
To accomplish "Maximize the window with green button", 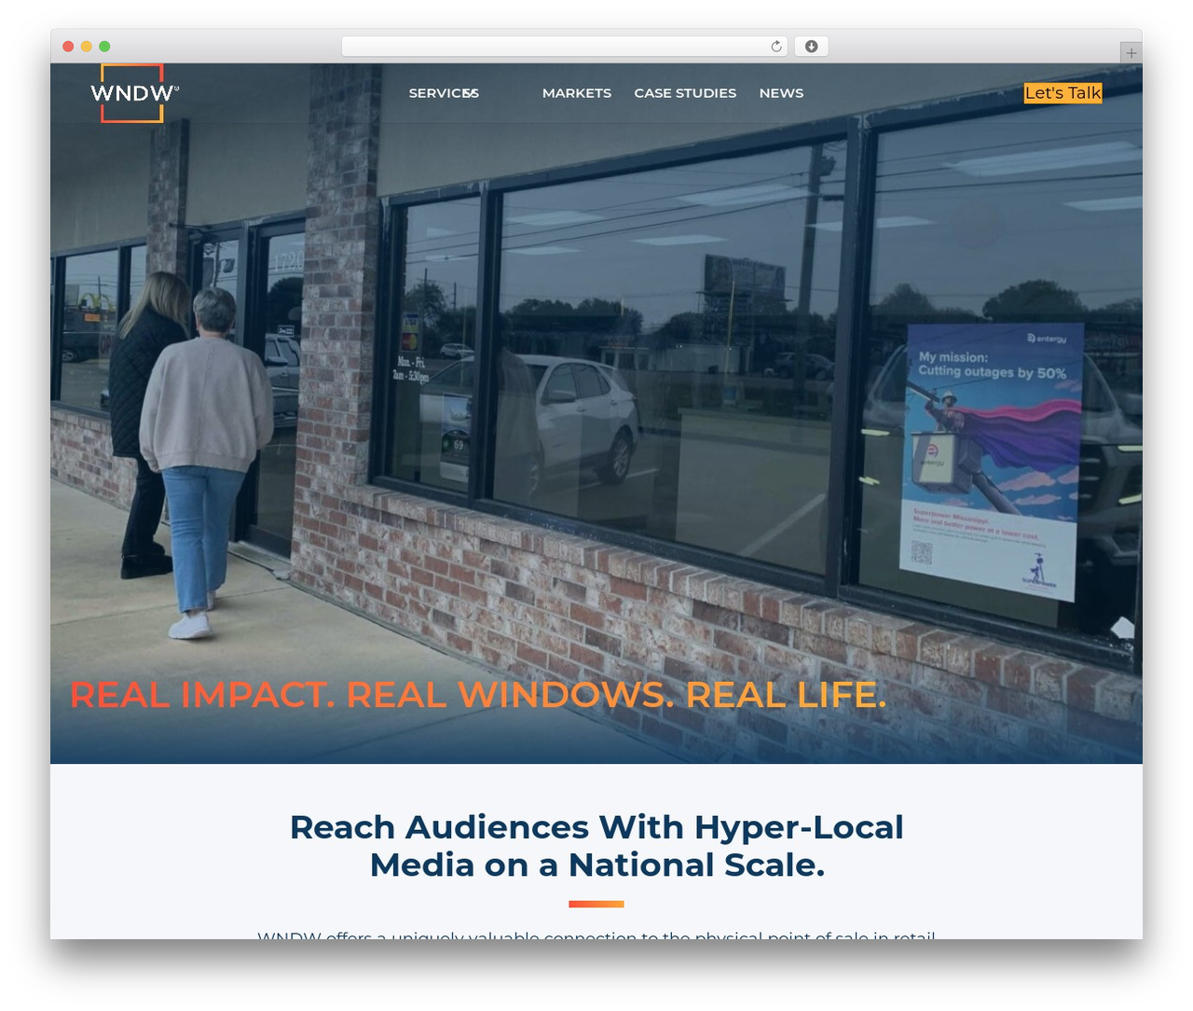I will (x=104, y=47).
